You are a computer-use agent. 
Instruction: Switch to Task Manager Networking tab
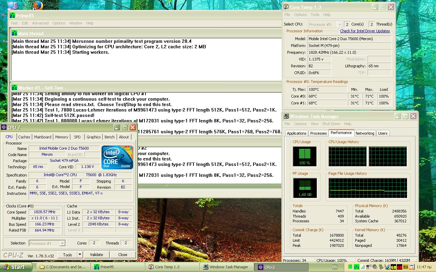pyautogui.click(x=365, y=133)
